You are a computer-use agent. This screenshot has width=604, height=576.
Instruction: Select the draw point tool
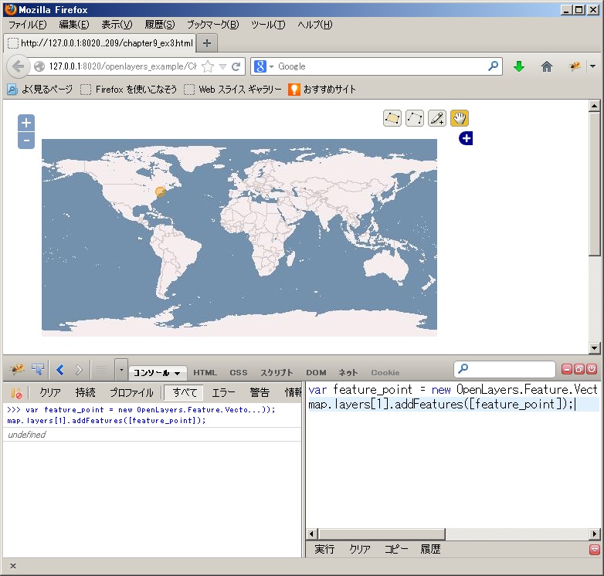pos(437,118)
